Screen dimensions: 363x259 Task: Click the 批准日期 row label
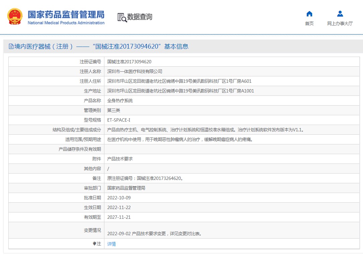pos(92,198)
